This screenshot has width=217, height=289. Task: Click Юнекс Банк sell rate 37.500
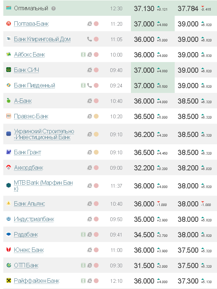188,250
